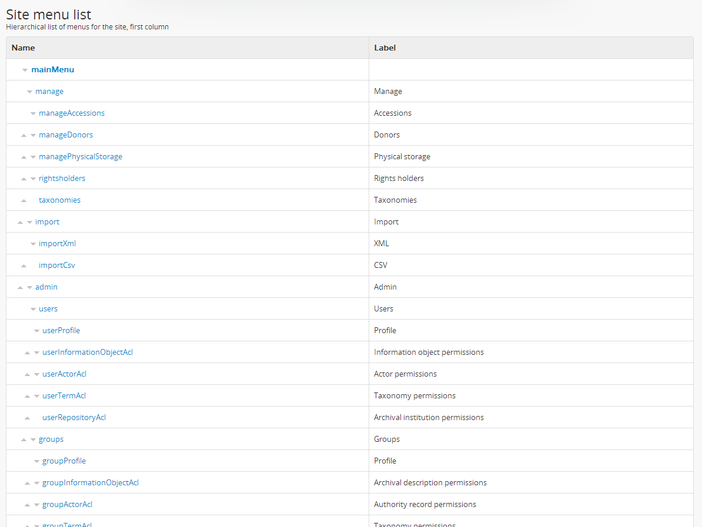Move userActorAcl down using its arrow
Image resolution: width=702 pixels, height=527 pixels.
37,374
